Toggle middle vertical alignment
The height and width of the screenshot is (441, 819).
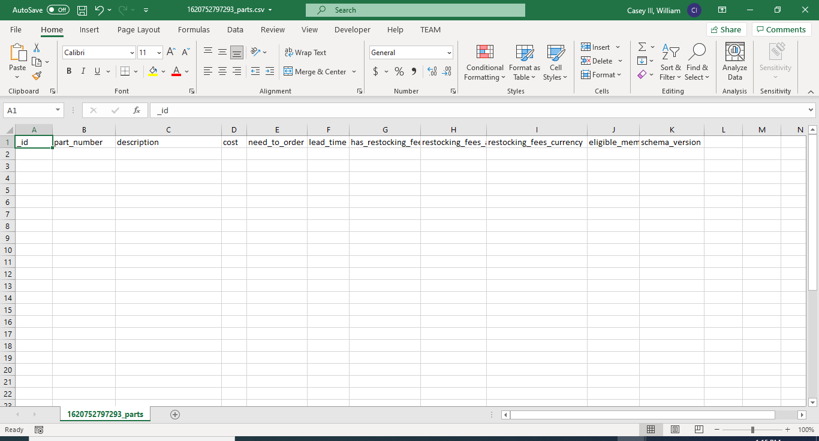(222, 52)
